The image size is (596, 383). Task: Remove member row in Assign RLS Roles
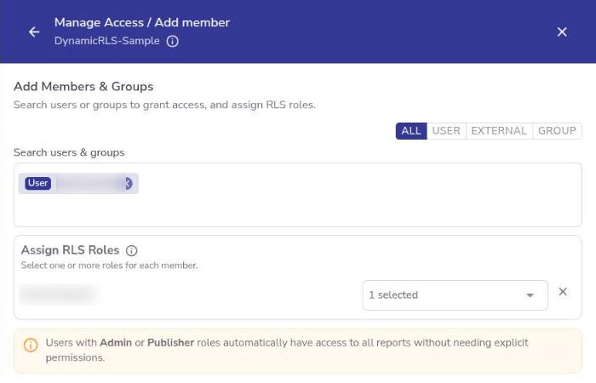click(563, 292)
